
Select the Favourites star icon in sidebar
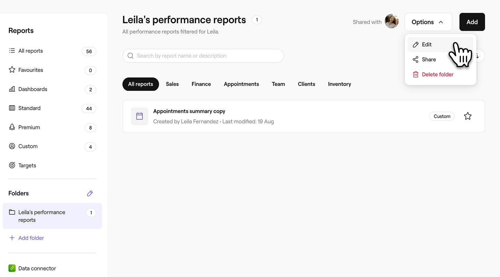[12, 70]
